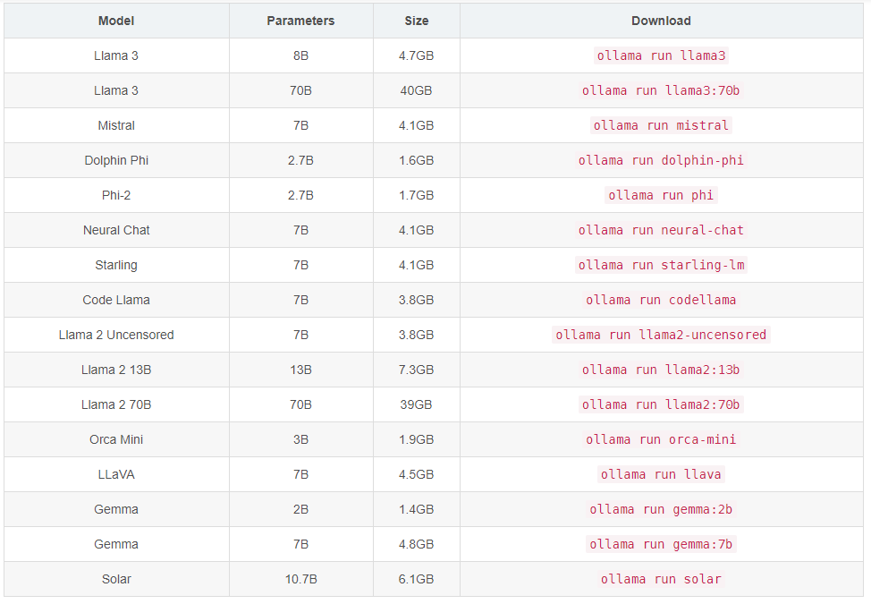871x604 pixels.
Task: Click the 'ollama run mistral' command
Action: [x=661, y=125]
